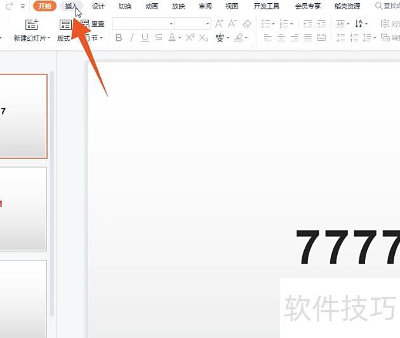This screenshot has width=400, height=338.
Task: Open the 设计 Design tab
Action: [x=98, y=6]
